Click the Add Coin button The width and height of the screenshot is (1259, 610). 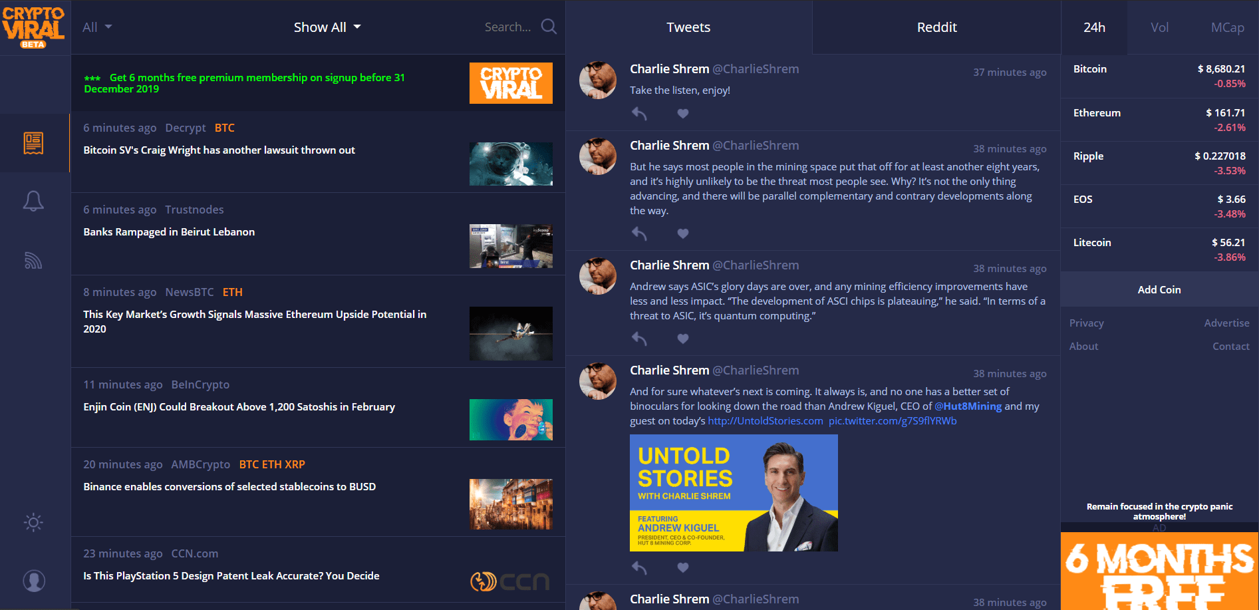[1159, 289]
